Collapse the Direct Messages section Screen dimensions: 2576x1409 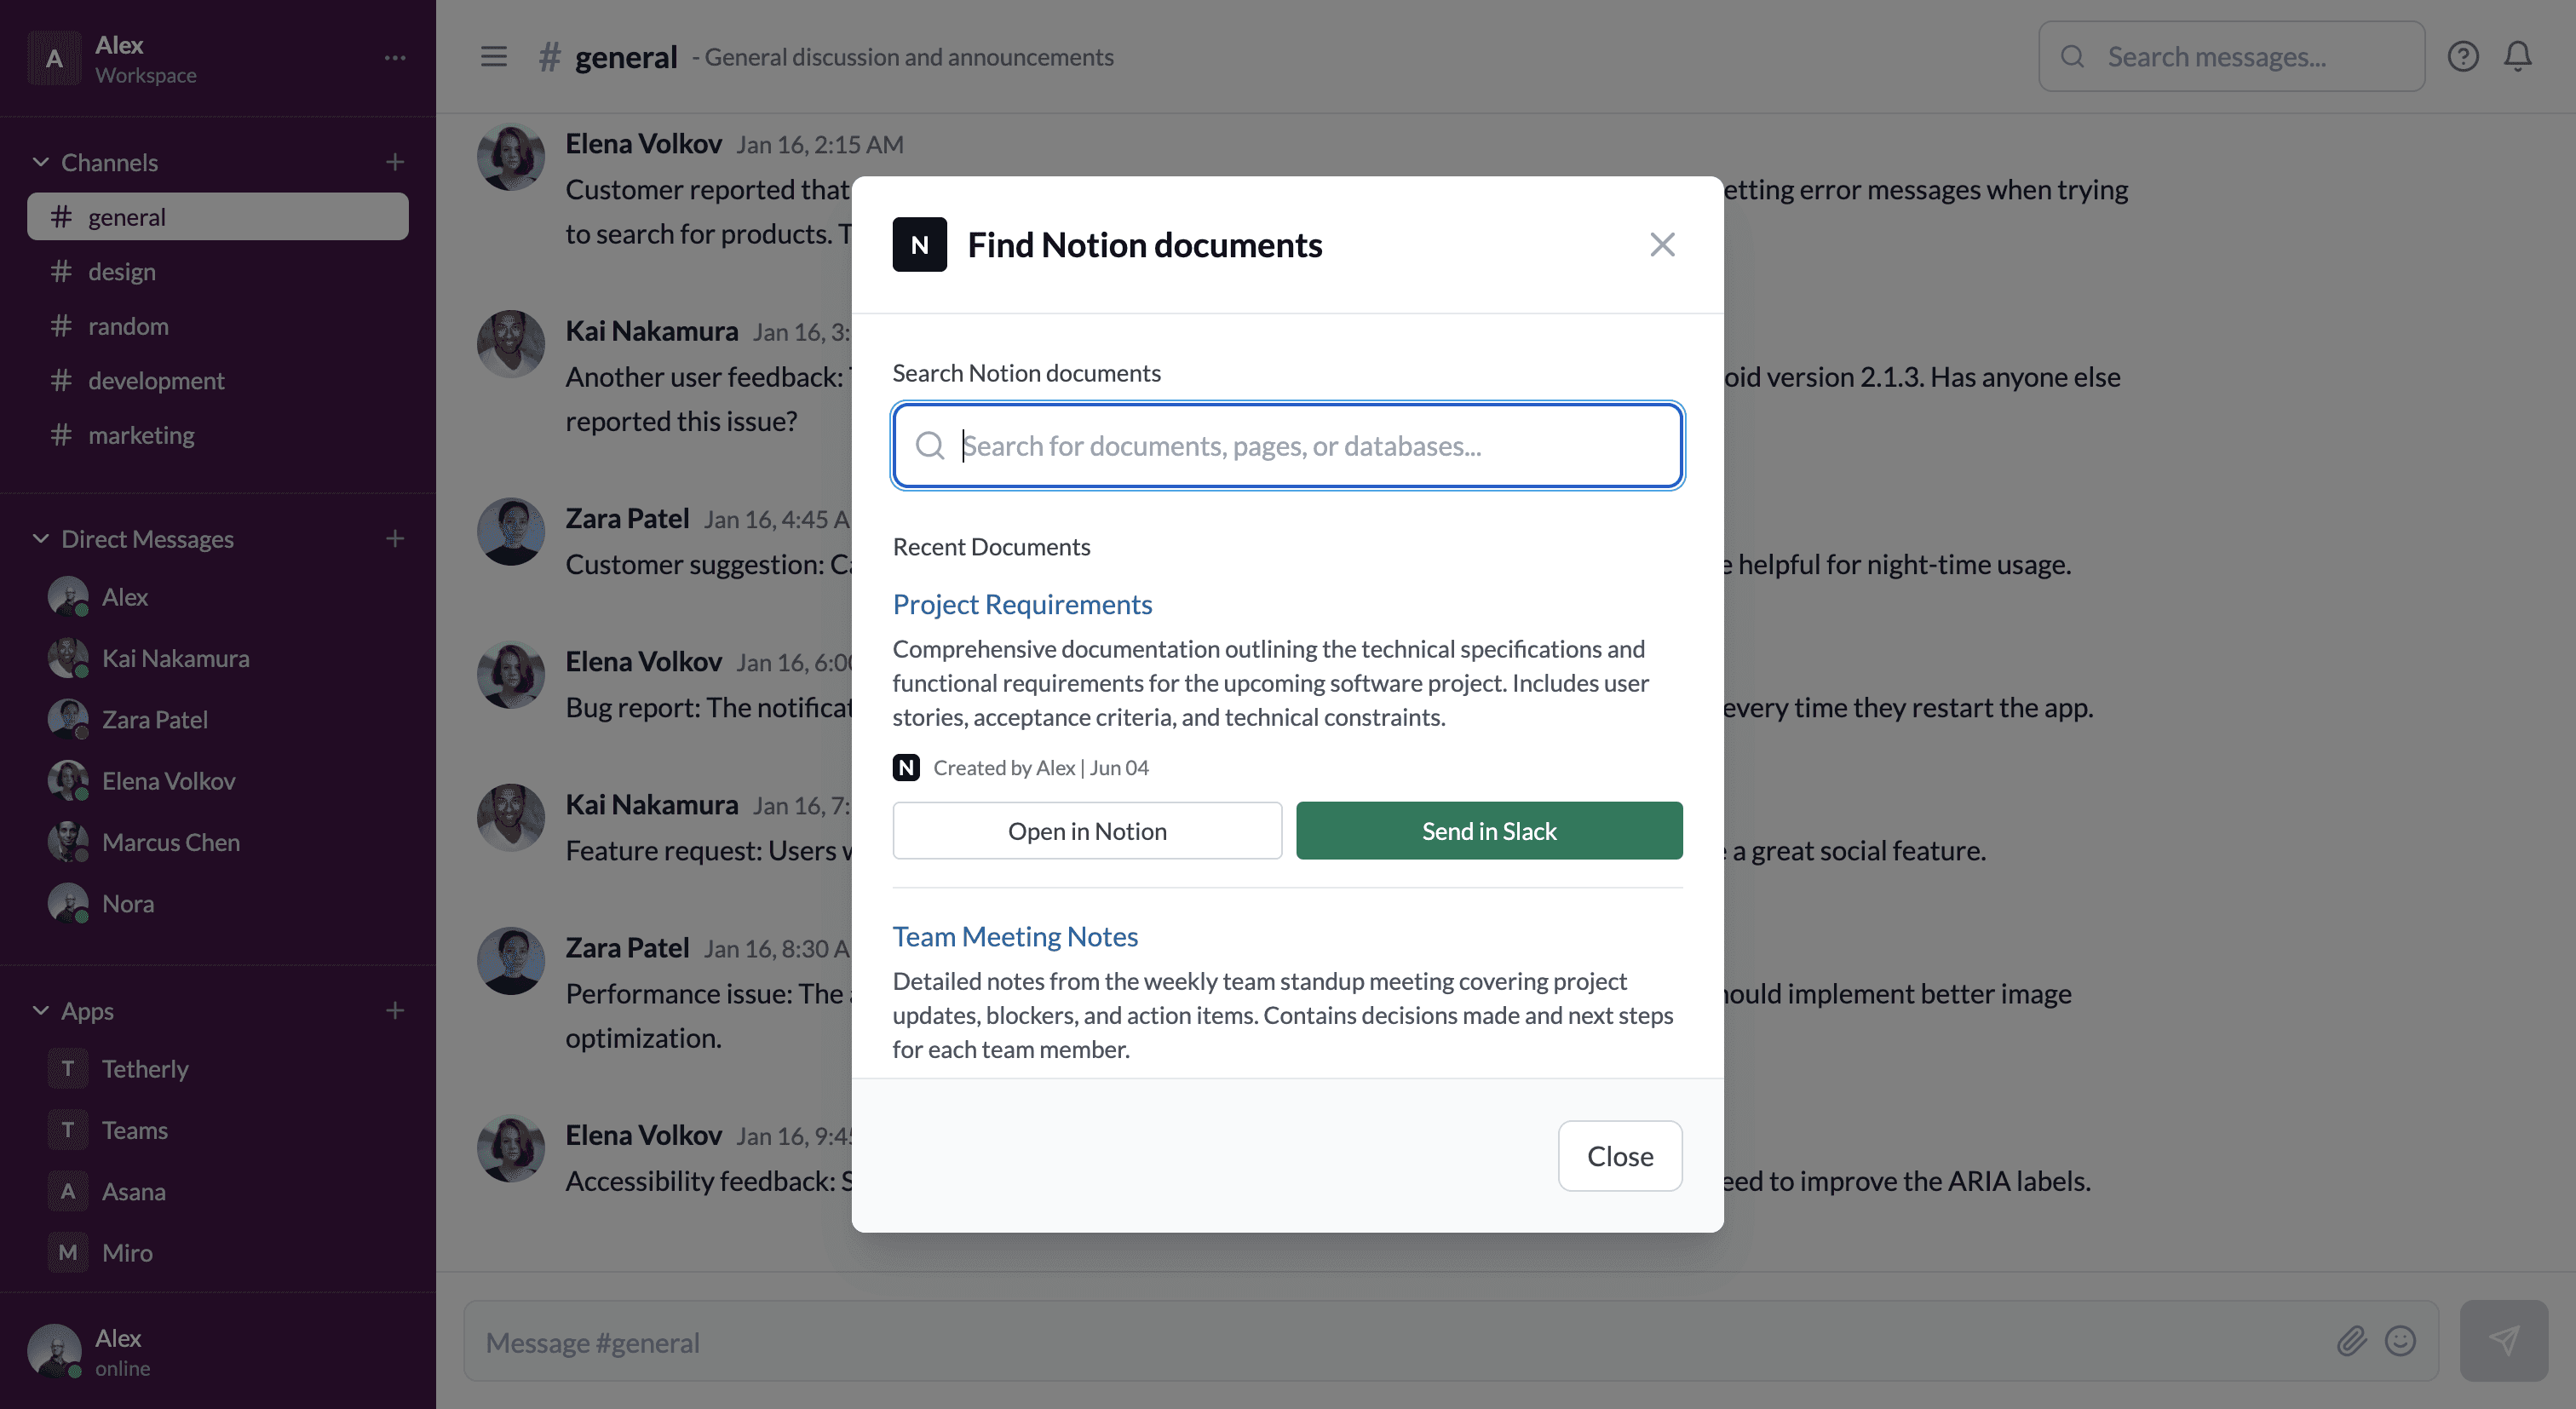(x=40, y=538)
